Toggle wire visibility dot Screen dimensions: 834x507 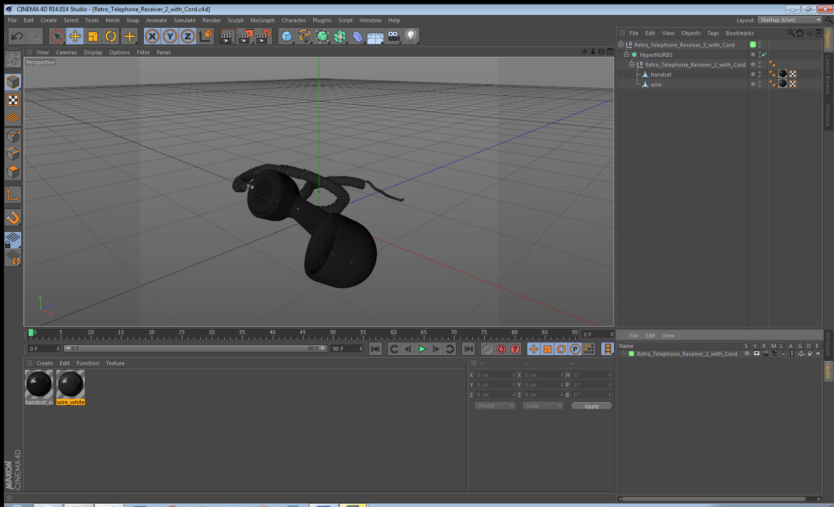tap(753, 84)
